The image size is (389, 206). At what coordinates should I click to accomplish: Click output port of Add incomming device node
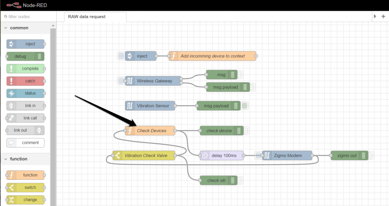click(256, 56)
